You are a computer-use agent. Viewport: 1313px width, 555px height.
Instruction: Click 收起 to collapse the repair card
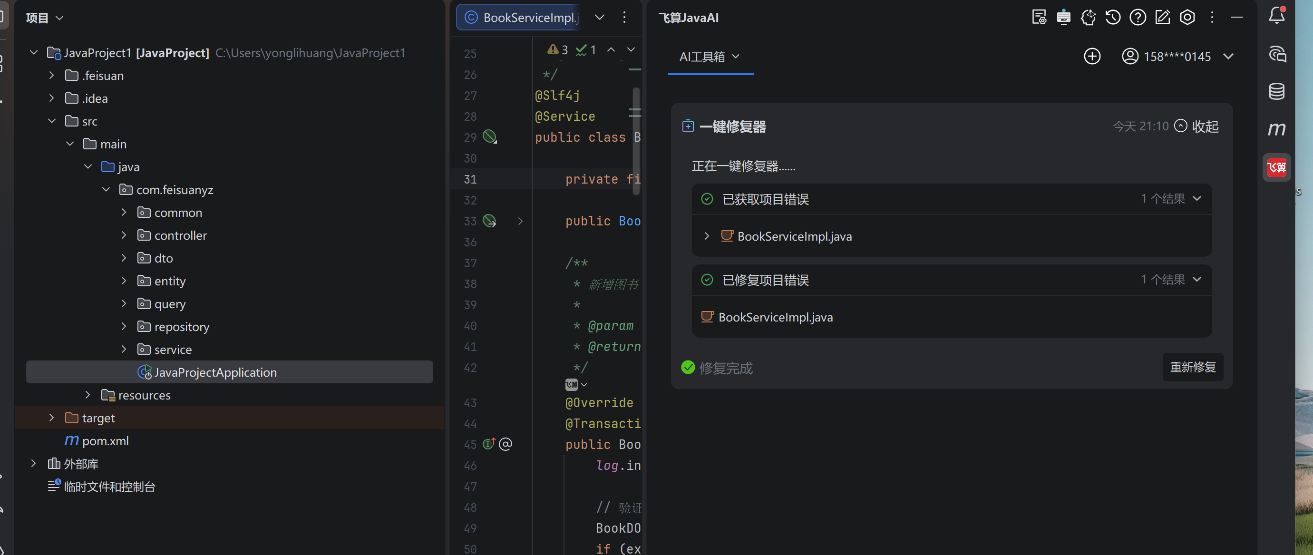(1197, 127)
